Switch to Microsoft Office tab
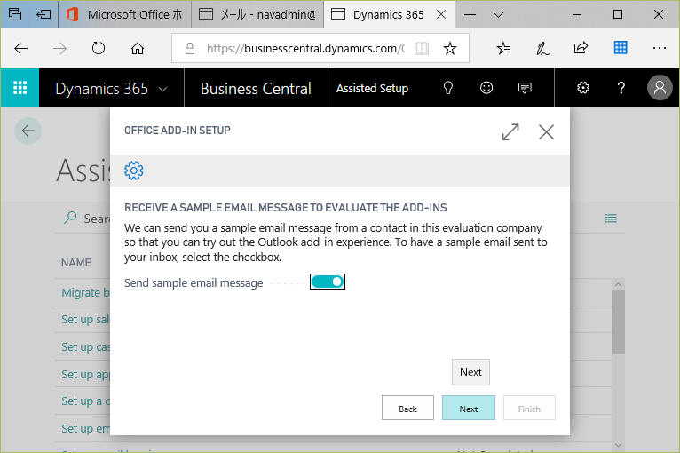 [x=124, y=14]
